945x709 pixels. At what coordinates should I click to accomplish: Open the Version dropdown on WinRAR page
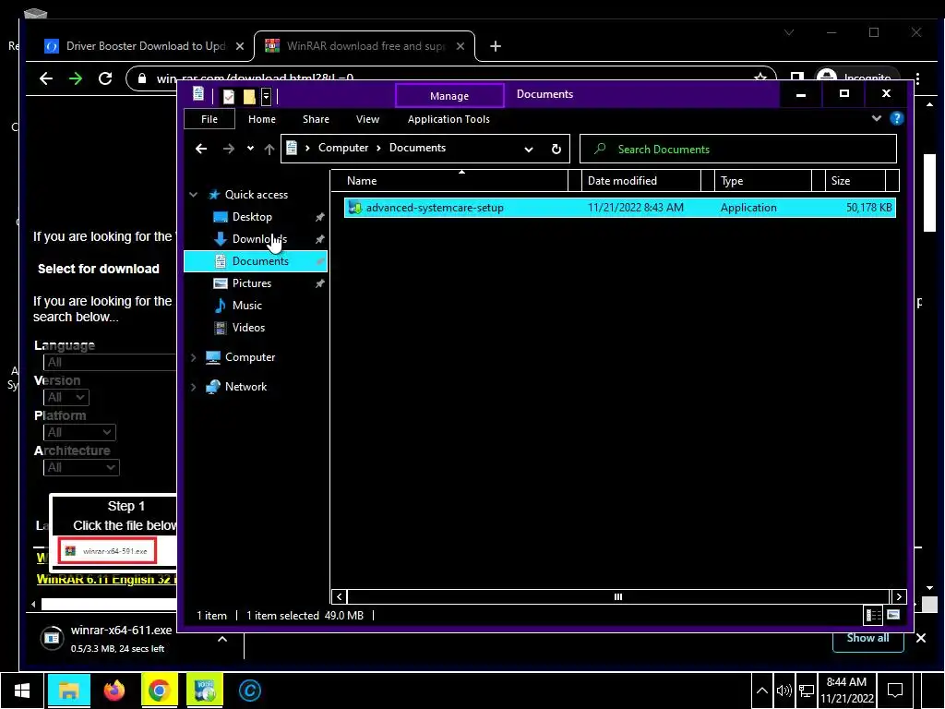pyautogui.click(x=66, y=397)
